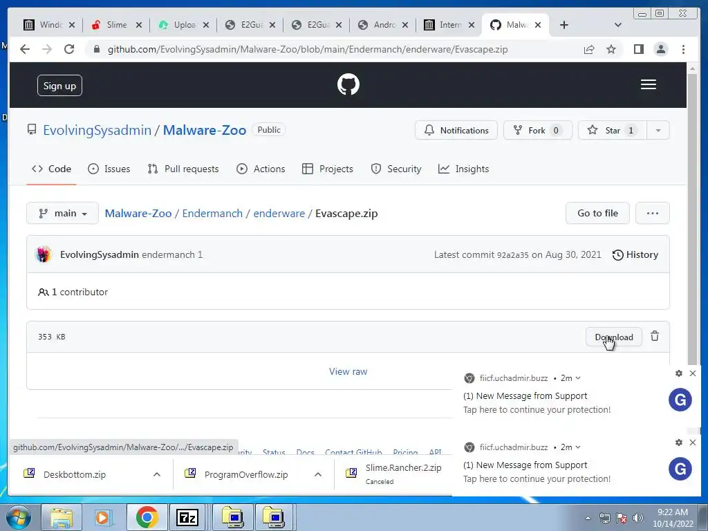Open the Projects repository tab

[x=328, y=169]
